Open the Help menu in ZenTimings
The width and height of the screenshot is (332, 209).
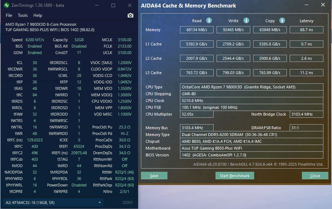click(x=38, y=15)
